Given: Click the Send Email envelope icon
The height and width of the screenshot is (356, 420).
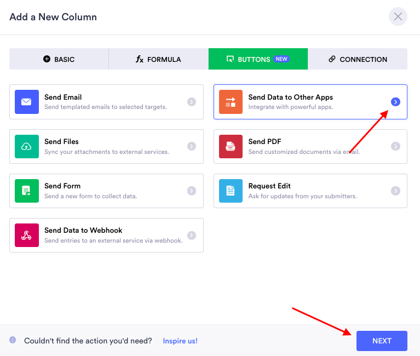Looking at the screenshot, I should tap(27, 102).
